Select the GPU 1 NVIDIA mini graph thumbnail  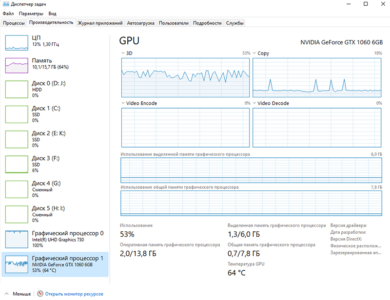point(17,264)
